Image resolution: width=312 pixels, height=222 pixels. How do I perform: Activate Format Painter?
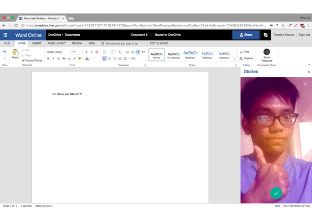point(32,60)
